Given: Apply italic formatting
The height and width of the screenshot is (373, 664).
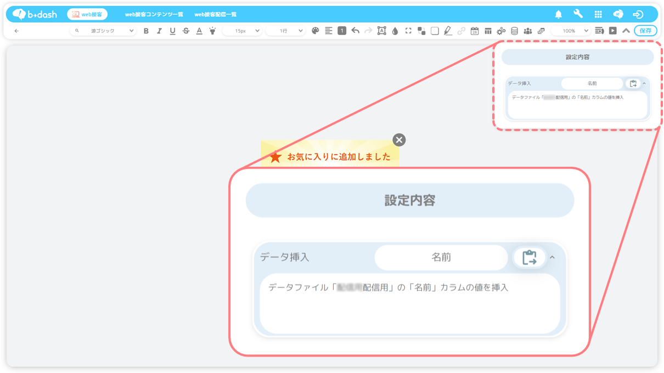Looking at the screenshot, I should [159, 31].
